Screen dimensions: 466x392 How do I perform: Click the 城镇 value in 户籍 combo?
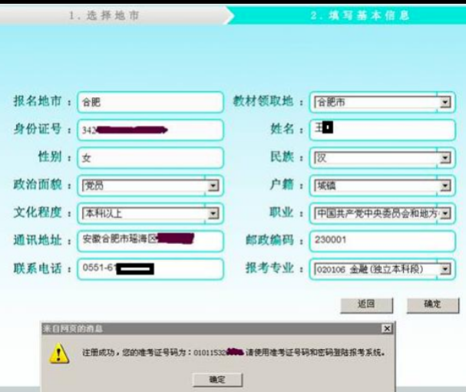point(326,186)
